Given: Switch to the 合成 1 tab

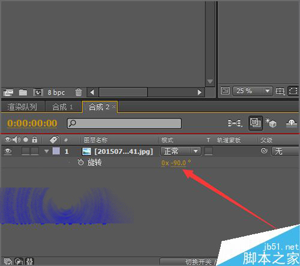Looking at the screenshot, I should (x=62, y=107).
